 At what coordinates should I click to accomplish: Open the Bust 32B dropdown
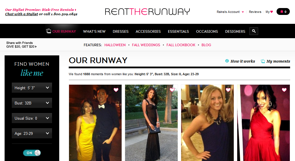point(32,103)
